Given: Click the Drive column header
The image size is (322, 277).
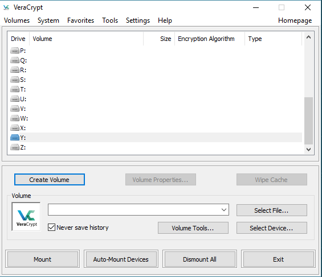Looking at the screenshot, I should (x=18, y=39).
